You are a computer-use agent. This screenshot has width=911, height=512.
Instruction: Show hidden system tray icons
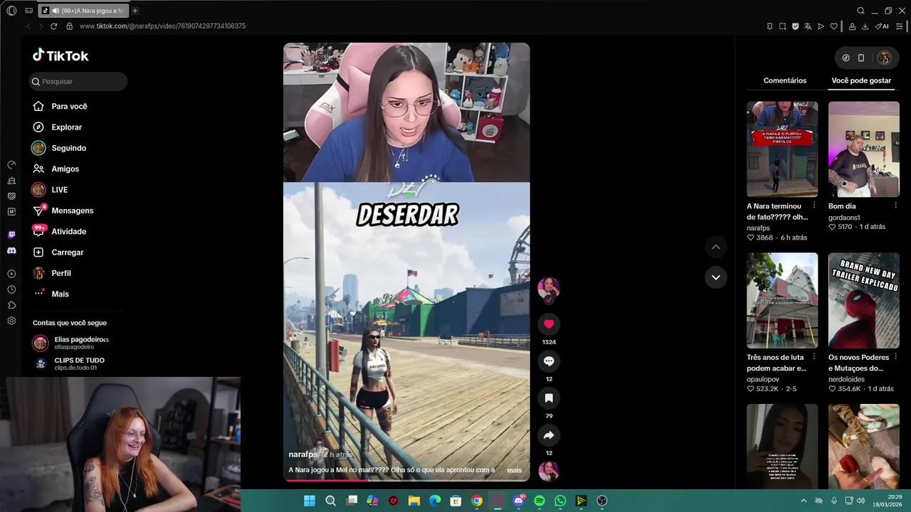(804, 501)
